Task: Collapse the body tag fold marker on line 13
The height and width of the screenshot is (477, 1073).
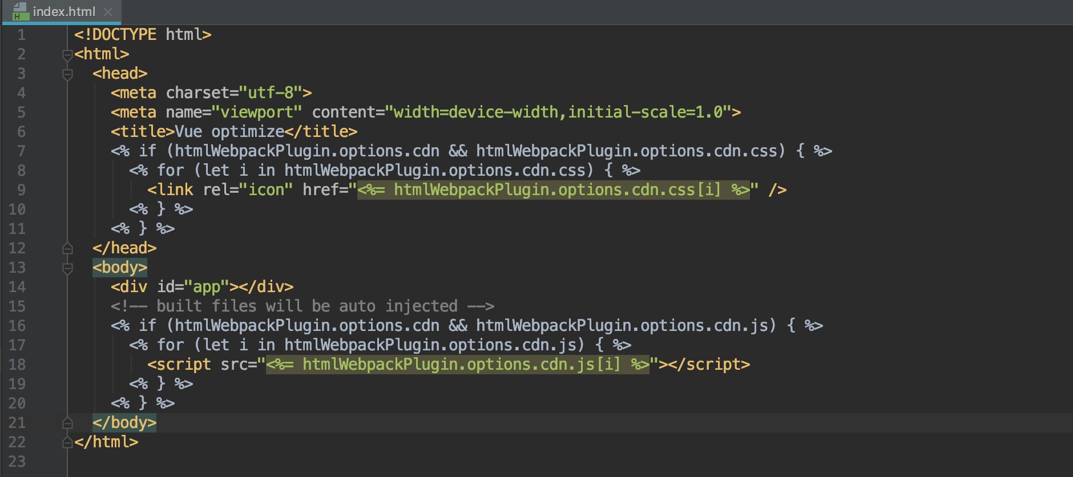Action: click(67, 268)
